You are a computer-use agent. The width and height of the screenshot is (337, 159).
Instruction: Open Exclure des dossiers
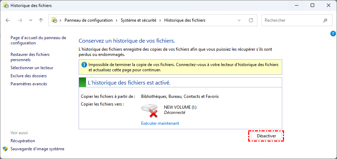[x=28, y=76]
